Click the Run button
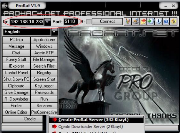The image size is (180, 133). pyautogui.click(x=44, y=99)
